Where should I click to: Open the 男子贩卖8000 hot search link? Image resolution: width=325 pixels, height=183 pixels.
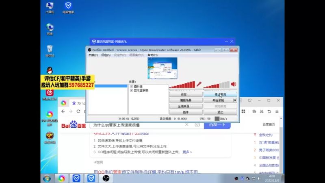pos(269,150)
